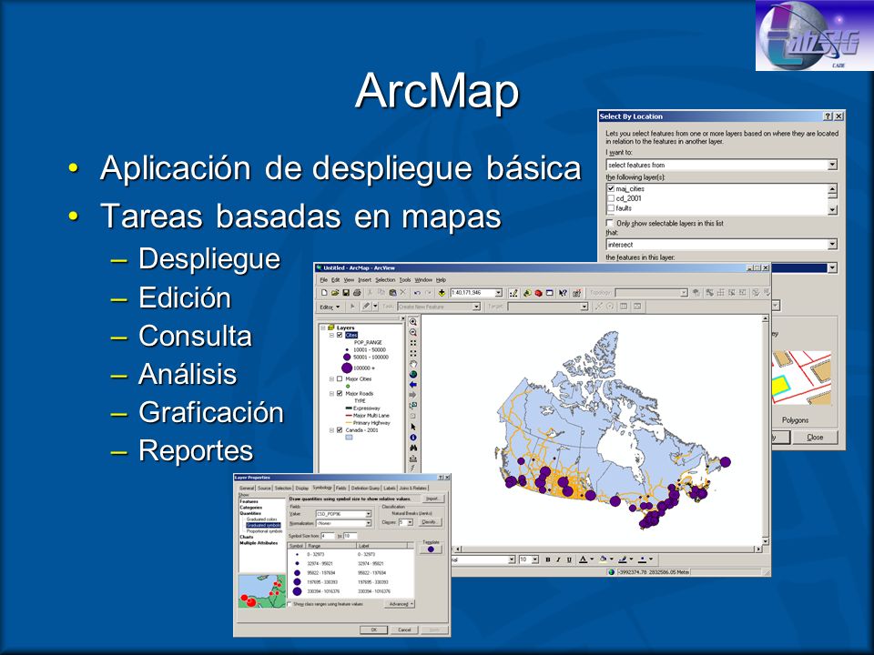Select the Find binoculars tool
The height and width of the screenshot is (655, 874).
click(413, 448)
